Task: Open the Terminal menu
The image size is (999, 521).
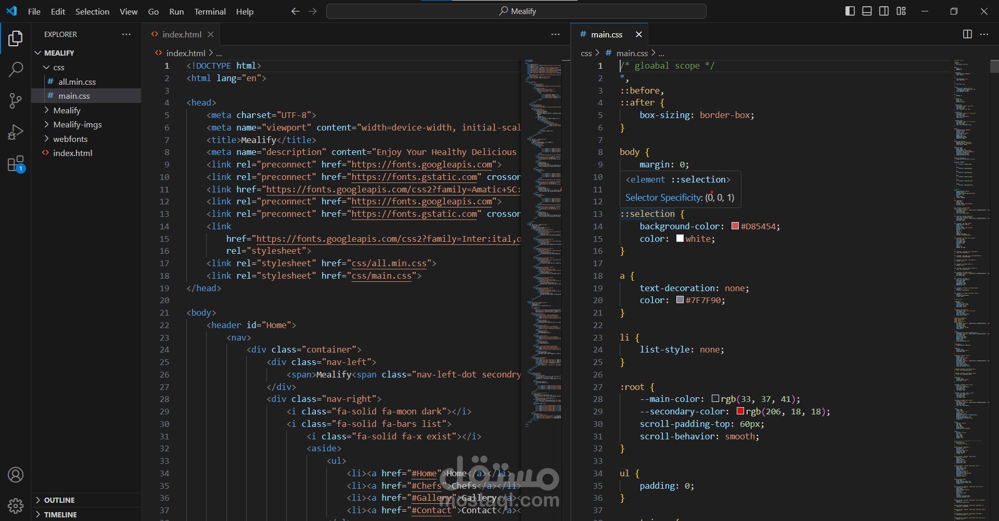Action: pyautogui.click(x=210, y=11)
